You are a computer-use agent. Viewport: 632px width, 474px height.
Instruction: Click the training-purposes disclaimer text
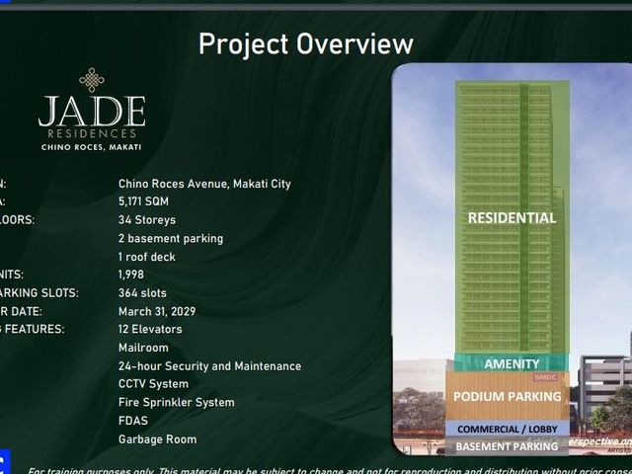coord(329,470)
